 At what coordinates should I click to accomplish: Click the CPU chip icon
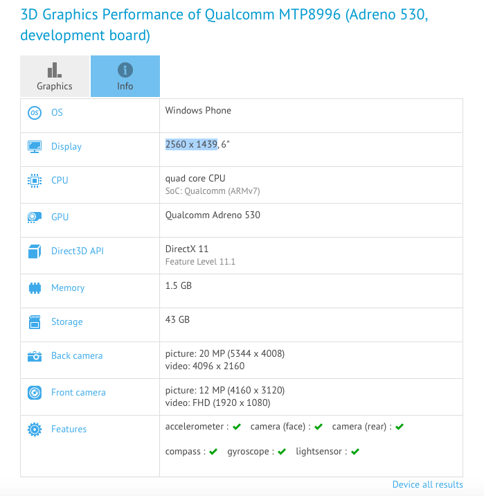tap(35, 180)
